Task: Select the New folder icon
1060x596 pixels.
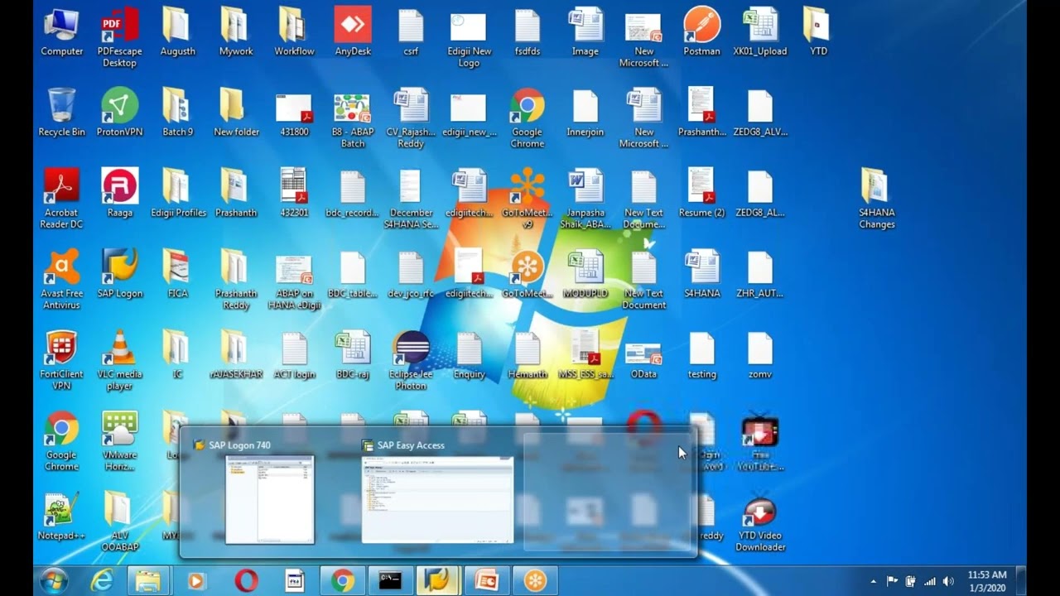Action: (x=236, y=113)
